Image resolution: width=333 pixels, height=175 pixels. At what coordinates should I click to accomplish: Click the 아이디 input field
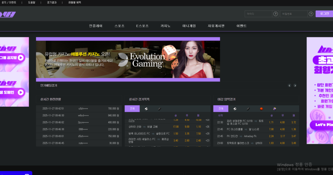pyautogui.click(x=258, y=14)
